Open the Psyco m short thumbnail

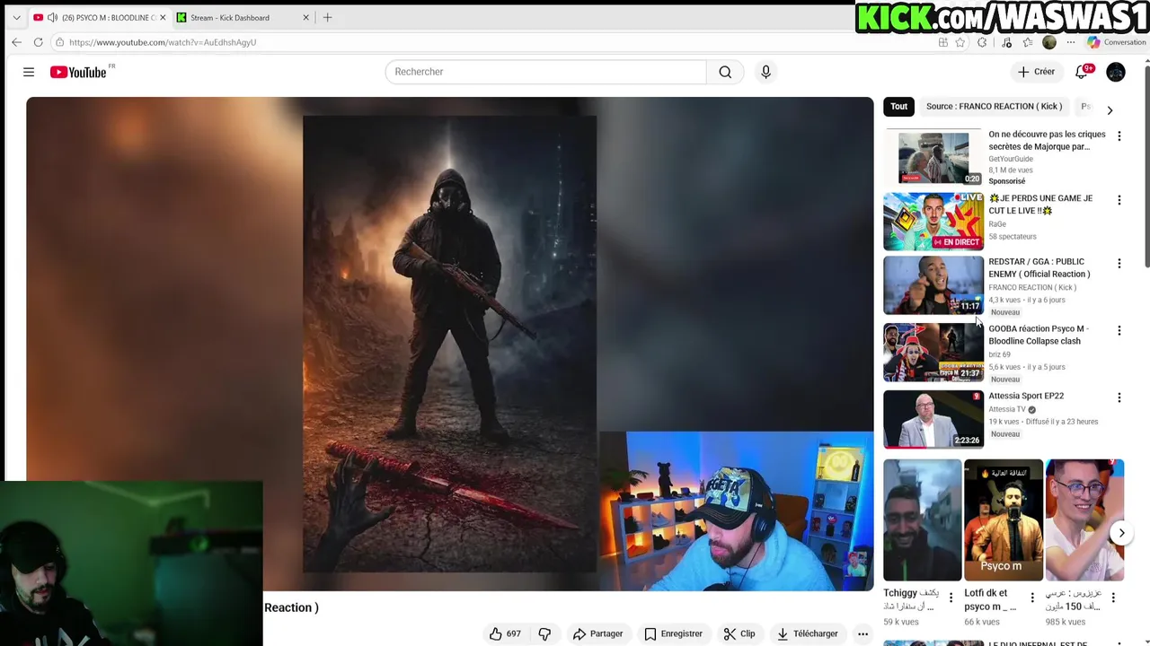point(1004,520)
